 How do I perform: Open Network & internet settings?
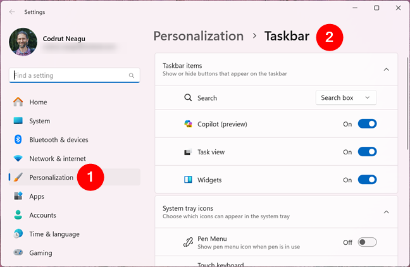coord(75,158)
